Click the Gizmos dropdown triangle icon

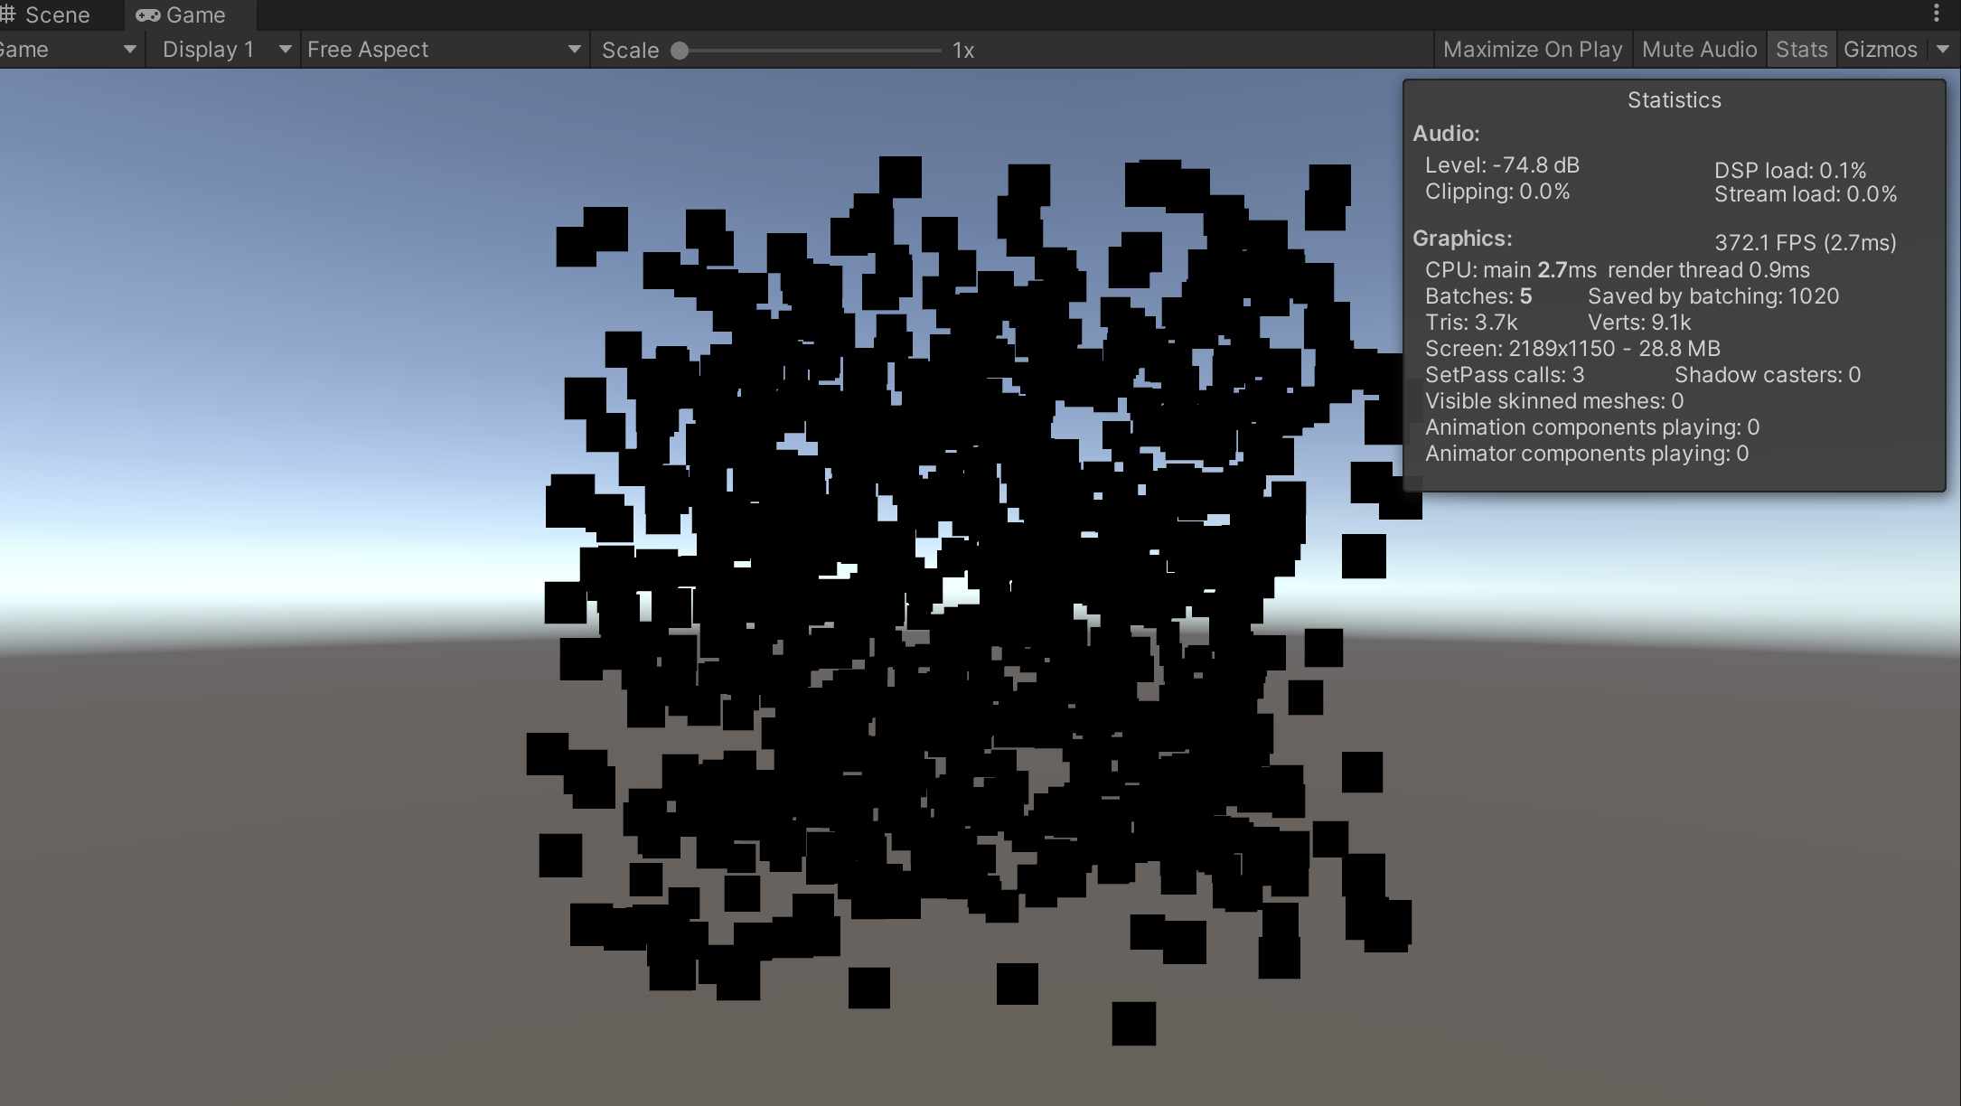pos(1945,50)
